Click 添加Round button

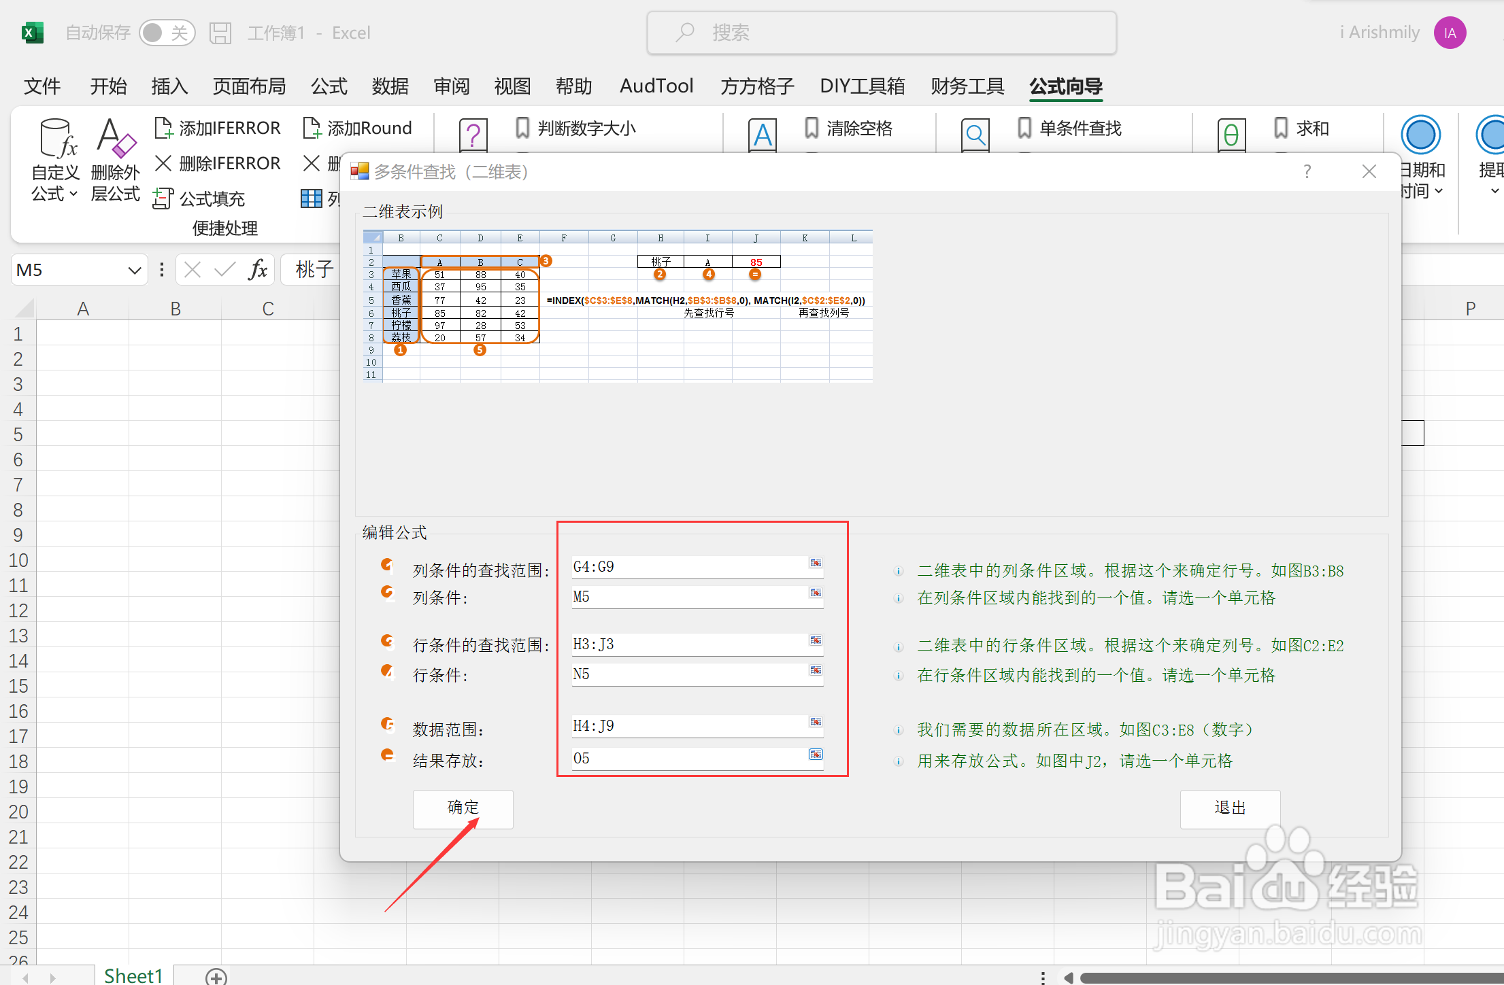(358, 128)
